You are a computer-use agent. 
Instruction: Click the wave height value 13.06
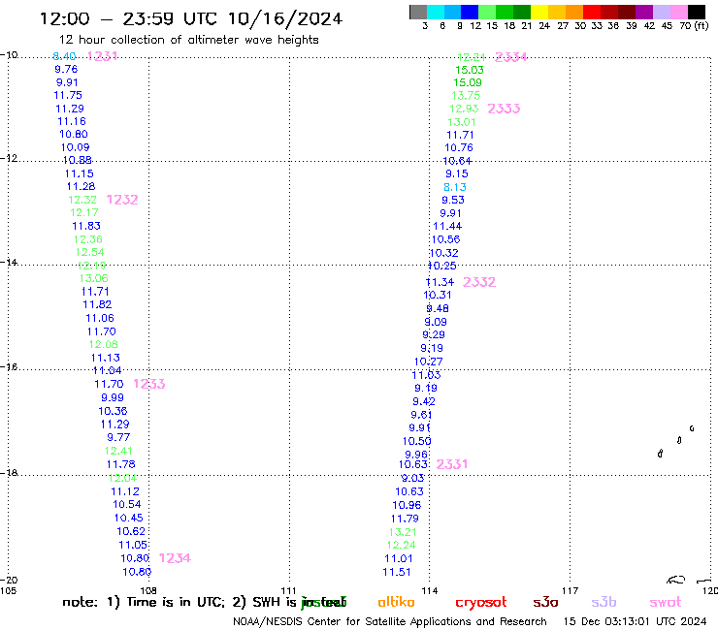[93, 278]
